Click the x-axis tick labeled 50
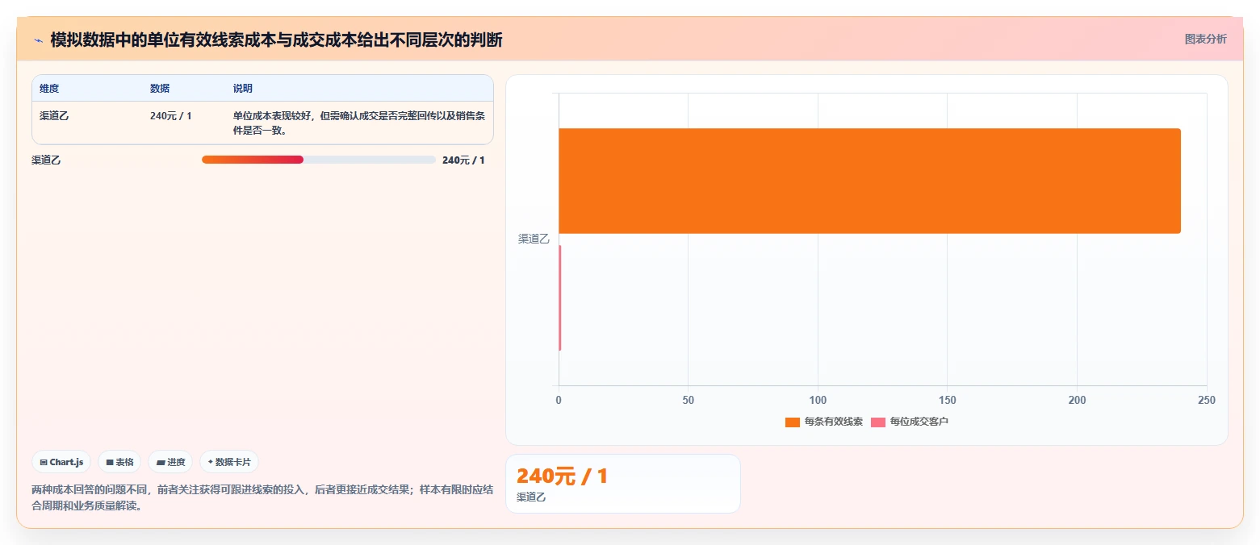 pyautogui.click(x=689, y=400)
